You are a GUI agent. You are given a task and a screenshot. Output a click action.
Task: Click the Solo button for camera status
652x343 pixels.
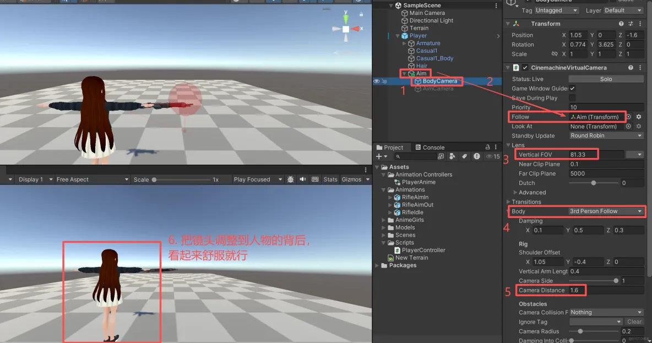(606, 79)
